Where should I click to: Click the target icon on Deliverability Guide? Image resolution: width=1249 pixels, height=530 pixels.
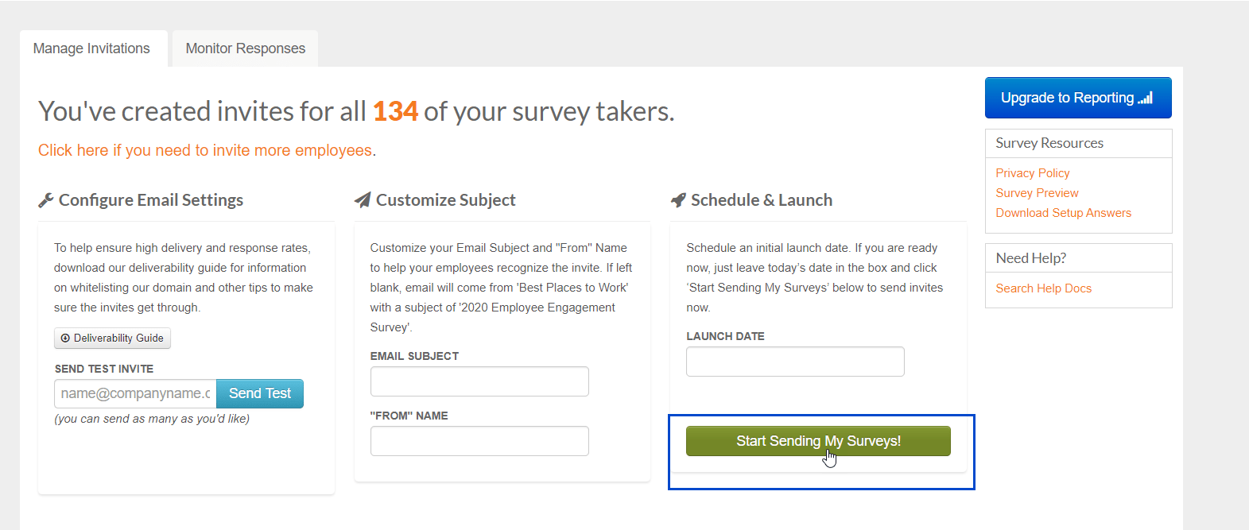pyautogui.click(x=64, y=338)
